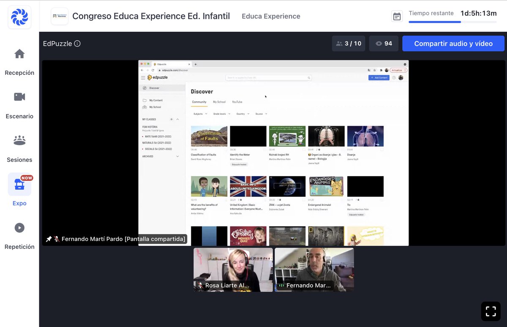Viewport: 507px width, 327px height.
Task: Click the Educa Experience organizer link
Action: point(271,16)
